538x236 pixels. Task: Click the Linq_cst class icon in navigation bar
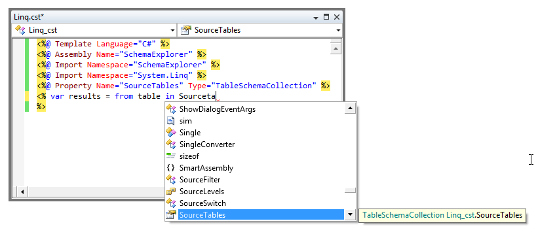[20, 30]
